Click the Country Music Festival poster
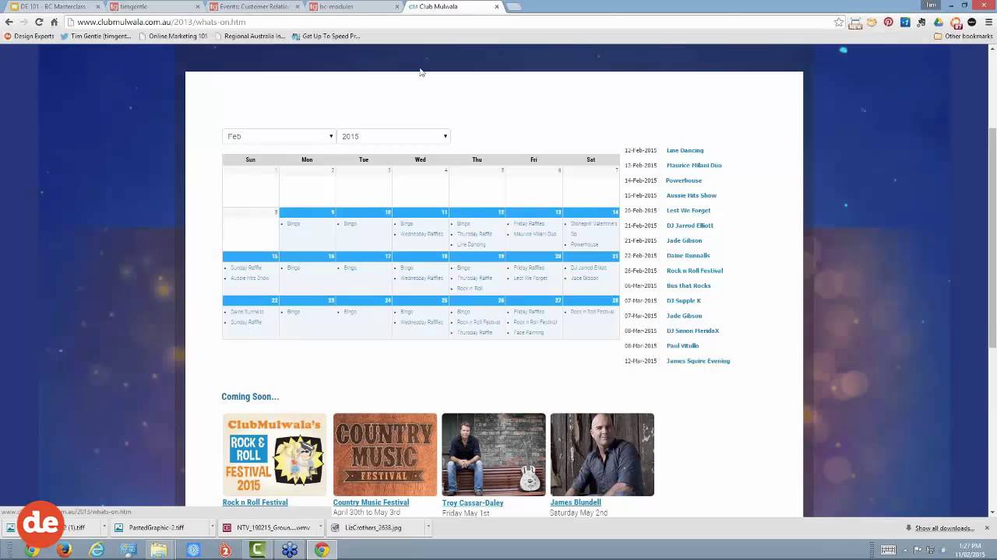The width and height of the screenshot is (997, 560). [x=385, y=454]
